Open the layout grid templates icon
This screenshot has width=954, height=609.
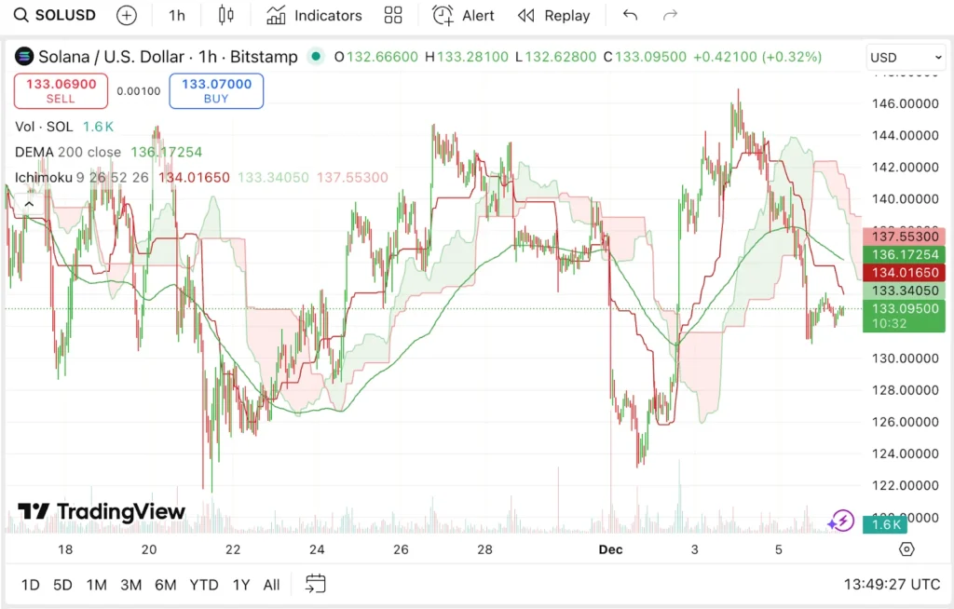(393, 16)
